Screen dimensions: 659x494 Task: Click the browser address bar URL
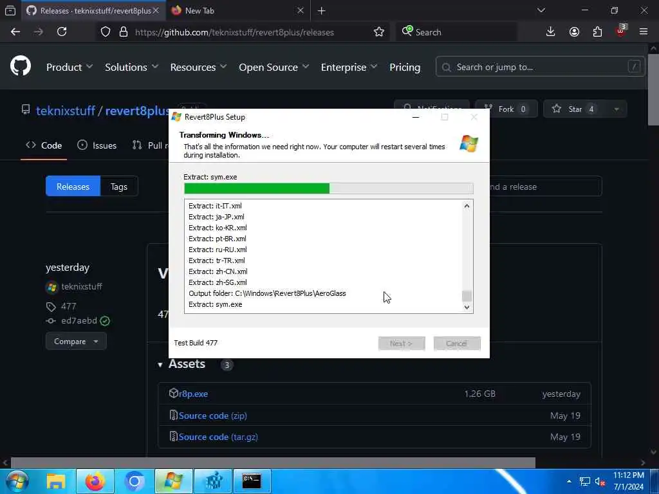234,32
